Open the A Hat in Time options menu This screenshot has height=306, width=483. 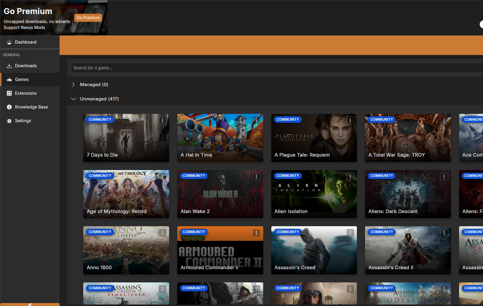coord(256,120)
